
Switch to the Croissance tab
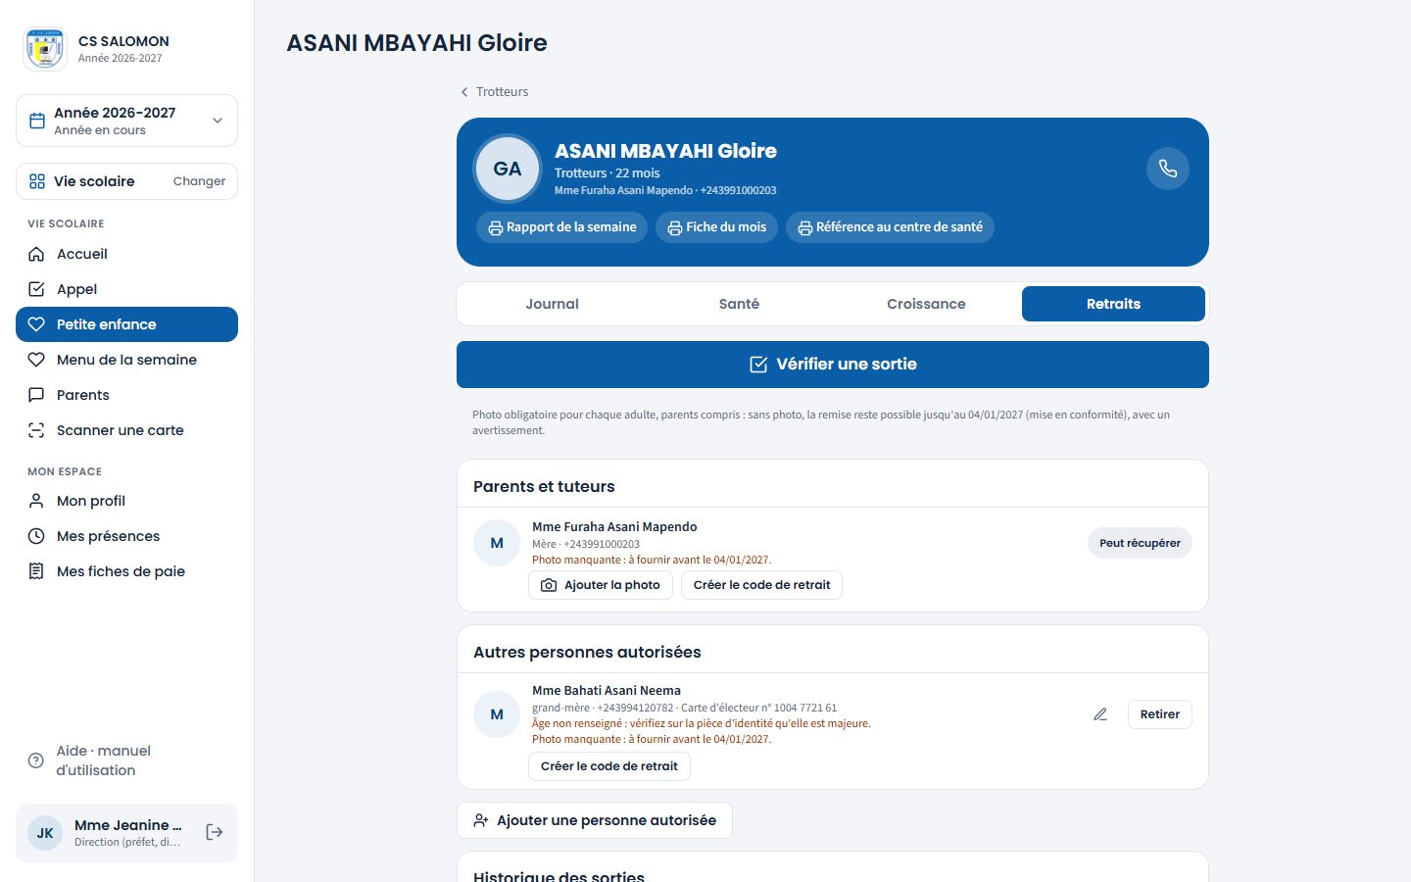point(926,304)
